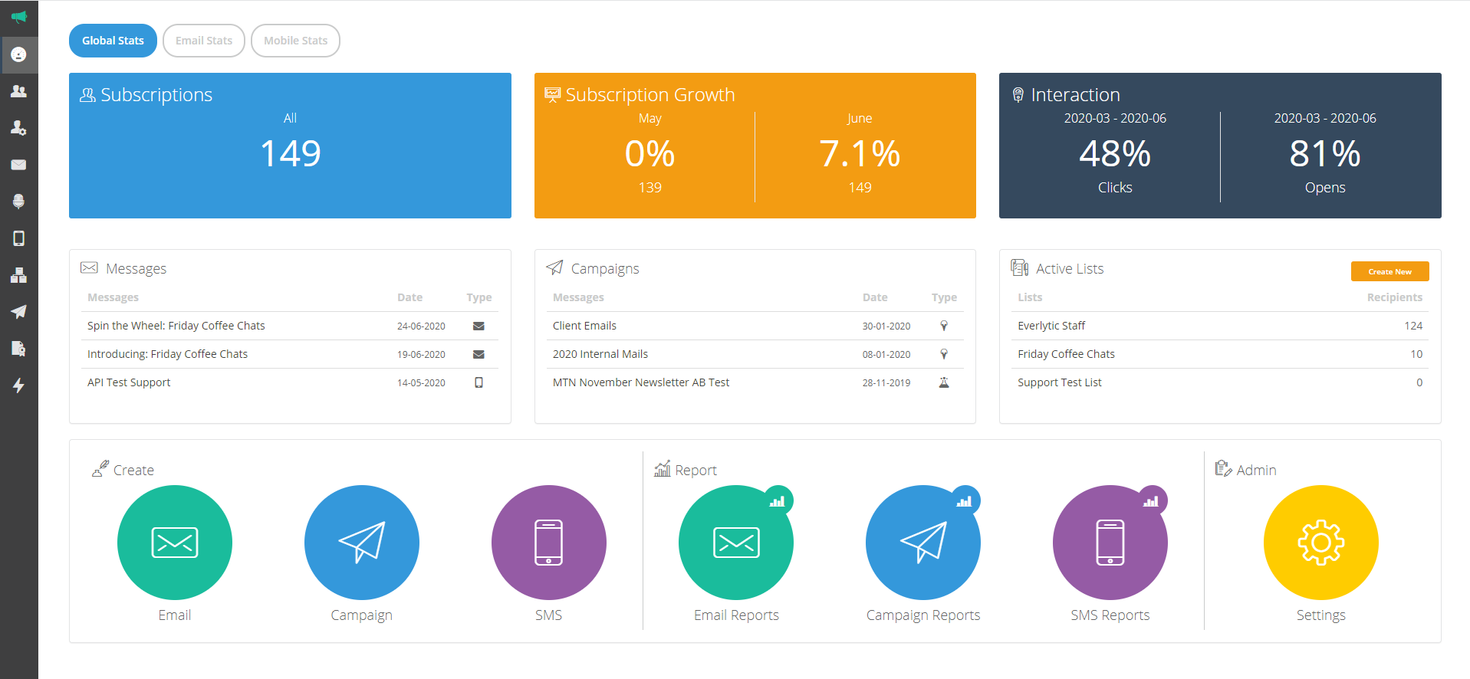Click the Campaign paper plane icon
The width and height of the screenshot is (1470, 679).
[362, 543]
